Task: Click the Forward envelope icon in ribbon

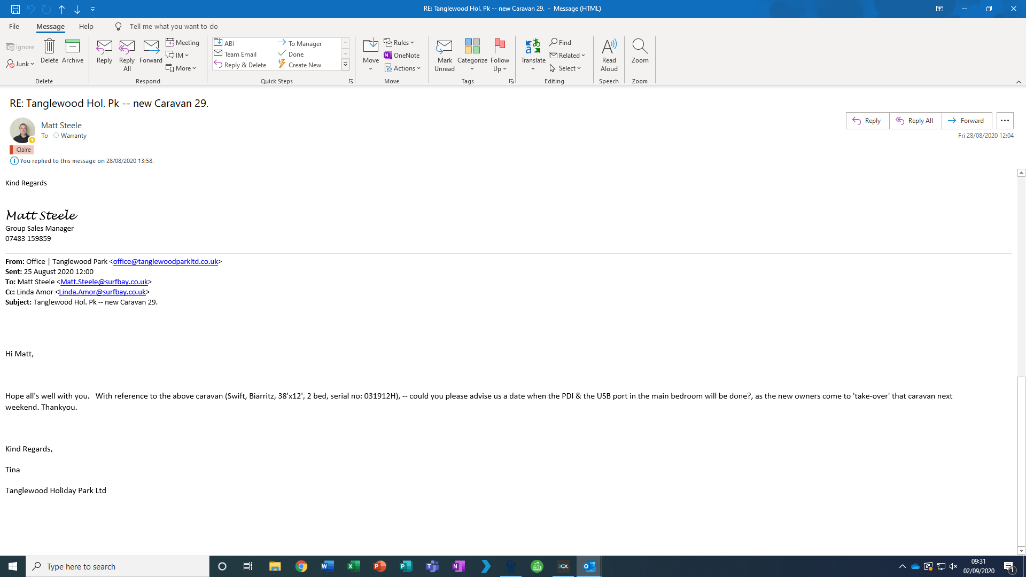Action: (x=151, y=47)
